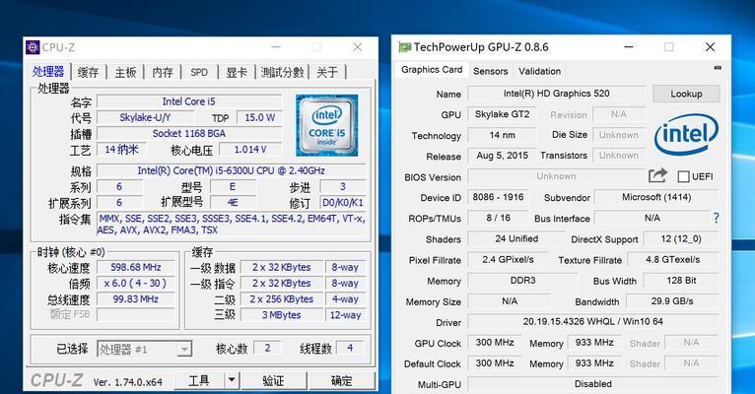Click the Subvendor value Microsoft (1414)
Viewport: 755px width, 394px height.
point(656,197)
